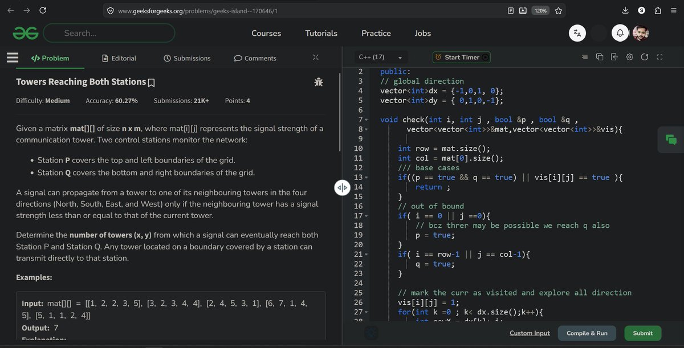This screenshot has height=348, width=684.
Task: Collapse the problem panel with arrows icon
Action: point(316,58)
